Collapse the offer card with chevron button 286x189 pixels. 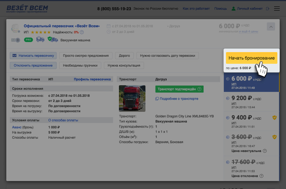pyautogui.click(x=271, y=27)
